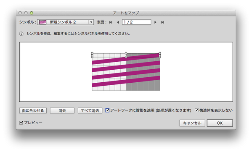The height and width of the screenshot is (152, 252).
Task: Click the top-right bounding box handle
Action: [160, 53]
